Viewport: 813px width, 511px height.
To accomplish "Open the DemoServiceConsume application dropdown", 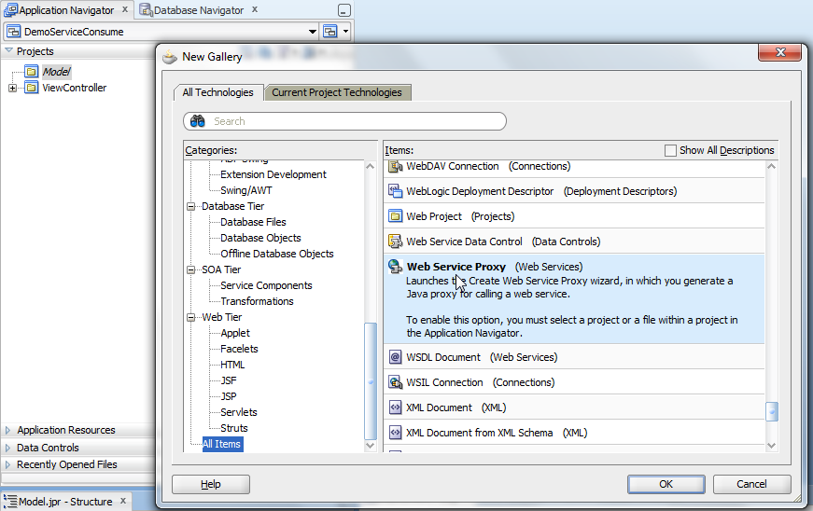I will [312, 32].
